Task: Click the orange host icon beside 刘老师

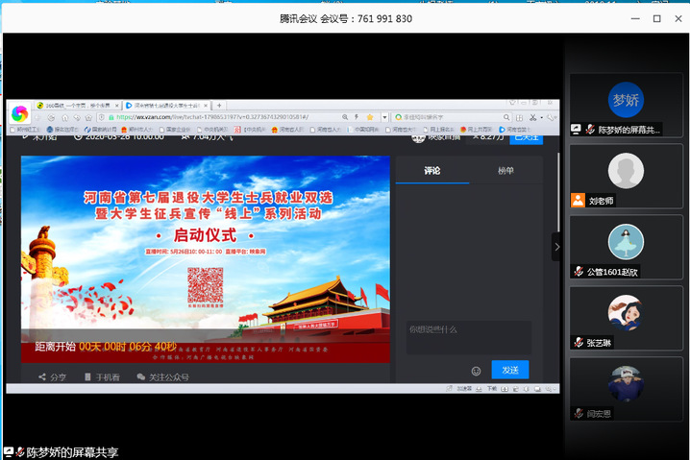Action: click(x=578, y=201)
